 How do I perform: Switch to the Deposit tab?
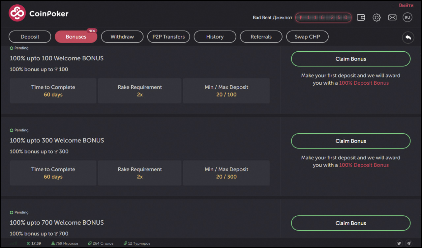tap(30, 37)
